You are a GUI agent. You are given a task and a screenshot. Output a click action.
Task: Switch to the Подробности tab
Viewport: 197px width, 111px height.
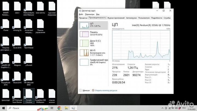click(x=157, y=18)
